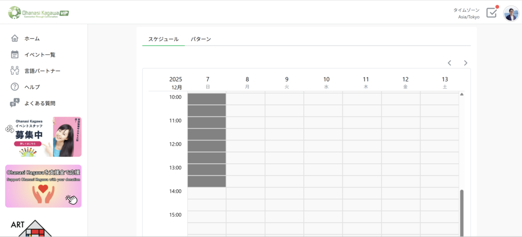The height and width of the screenshot is (237, 522).
Task: Click the event list calendar icon
Action: 15,54
